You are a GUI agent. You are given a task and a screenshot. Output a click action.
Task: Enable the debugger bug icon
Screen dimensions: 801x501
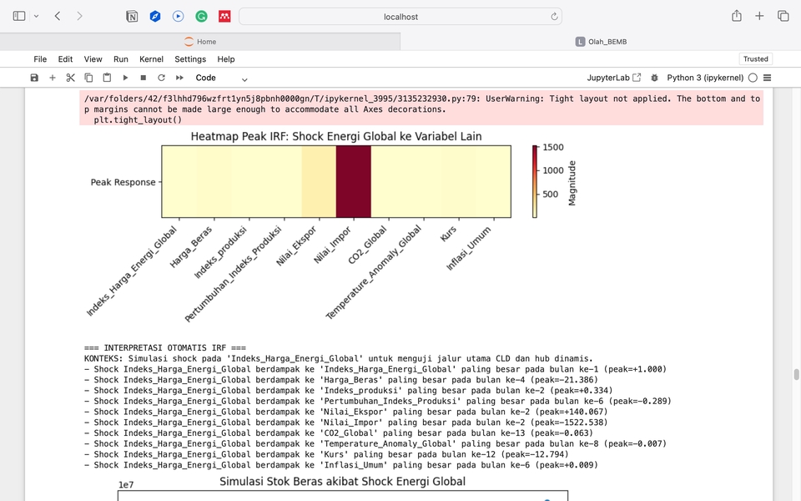[654, 78]
